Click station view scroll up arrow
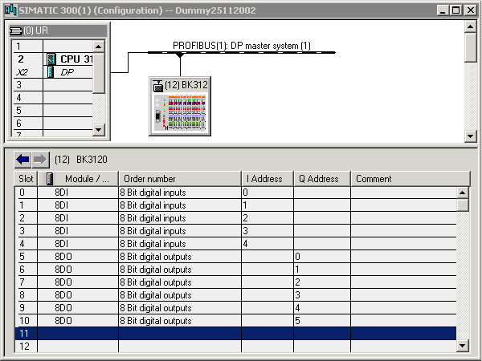This screenshot has width=482, height=361. pos(470,26)
